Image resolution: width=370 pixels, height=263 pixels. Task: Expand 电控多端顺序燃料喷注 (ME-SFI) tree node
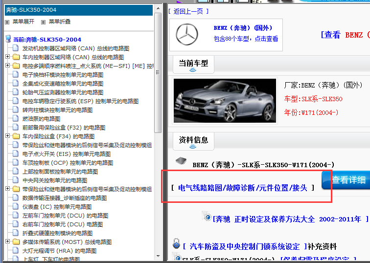coord(7,66)
